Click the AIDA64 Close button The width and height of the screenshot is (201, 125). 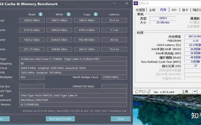(121, 119)
